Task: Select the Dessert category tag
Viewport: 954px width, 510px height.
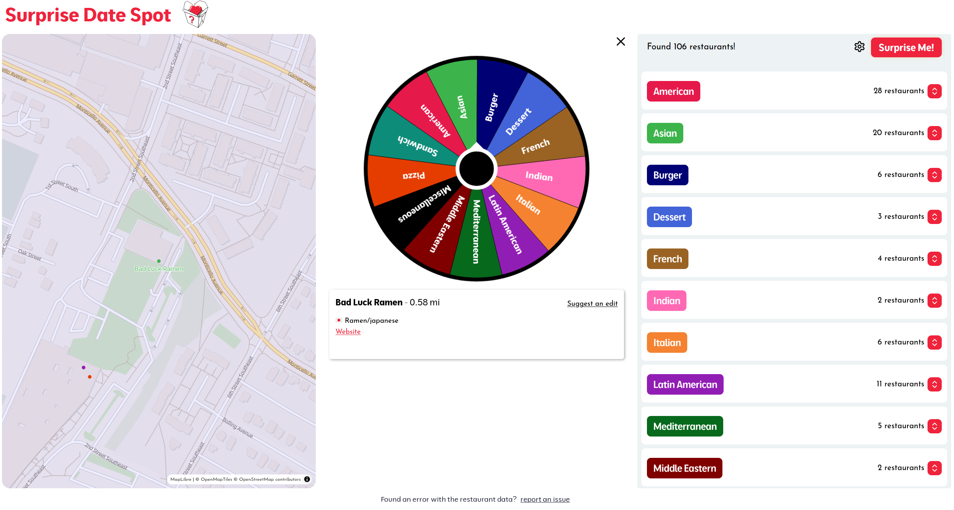Action: pos(669,217)
